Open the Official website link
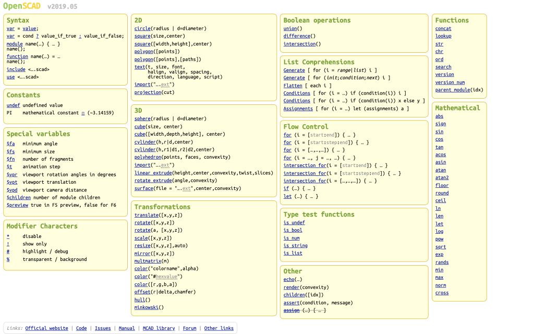The image size is (534, 334). tap(46, 328)
